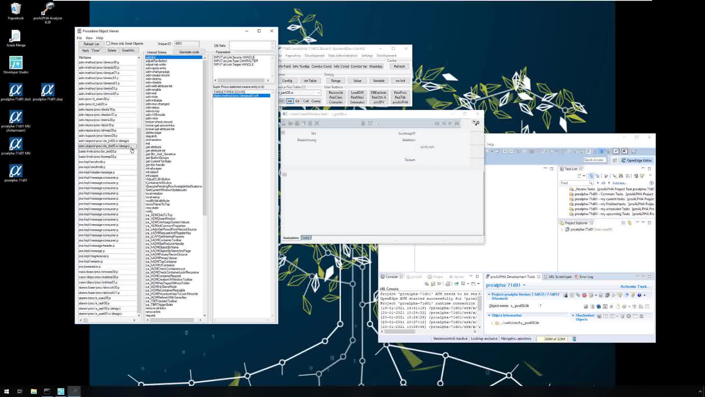Select the Call toggle in proALPHA tools window
Viewport: 705px width, 397px height.
[x=306, y=101]
